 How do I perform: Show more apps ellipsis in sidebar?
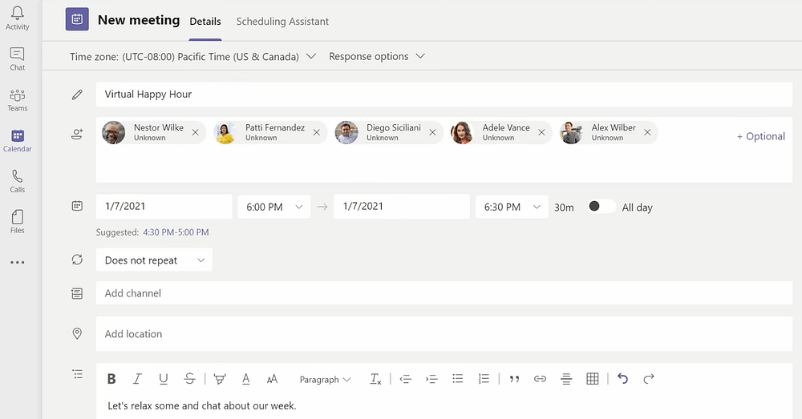click(18, 263)
